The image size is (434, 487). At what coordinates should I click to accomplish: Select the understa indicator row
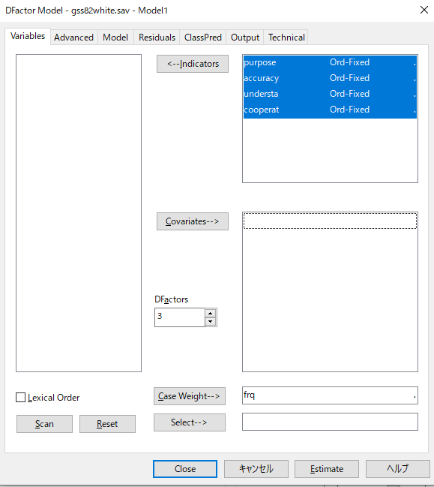[330, 94]
